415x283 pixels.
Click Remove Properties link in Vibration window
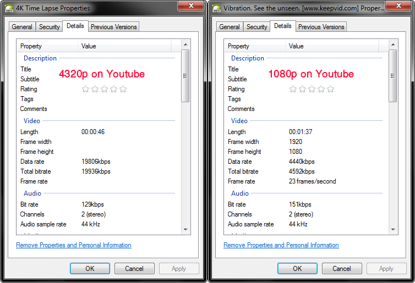281,245
